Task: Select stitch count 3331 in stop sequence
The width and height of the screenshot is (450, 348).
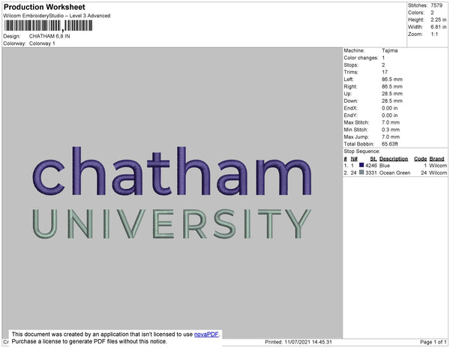Action: pyautogui.click(x=371, y=172)
